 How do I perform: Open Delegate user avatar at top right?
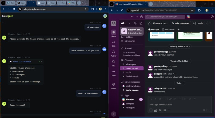pos(105,16)
